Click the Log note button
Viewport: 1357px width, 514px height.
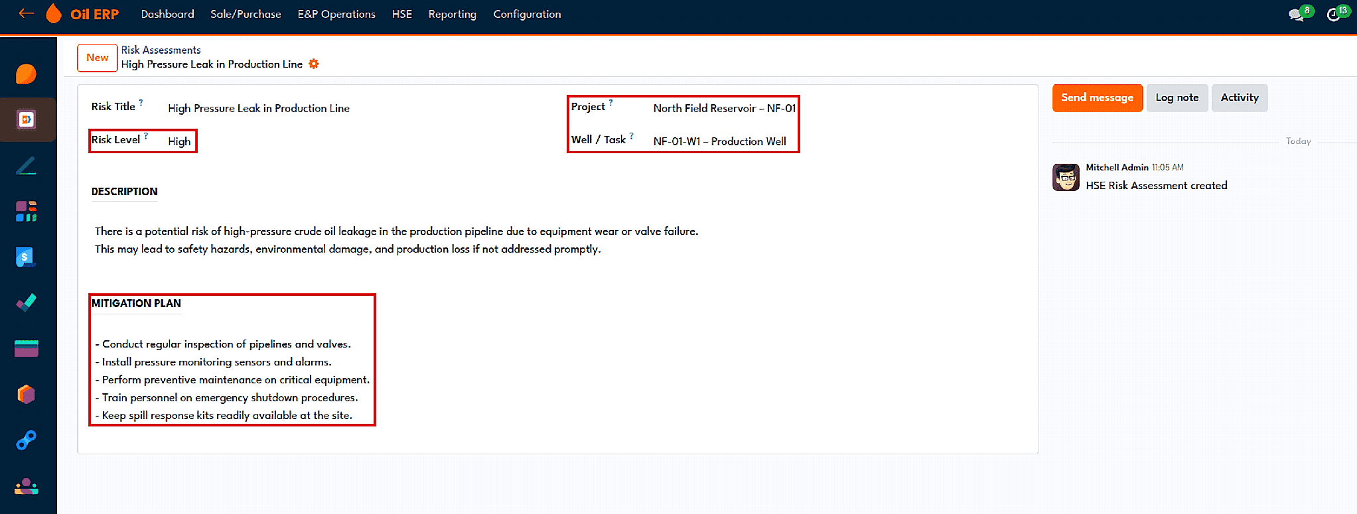[x=1177, y=97]
